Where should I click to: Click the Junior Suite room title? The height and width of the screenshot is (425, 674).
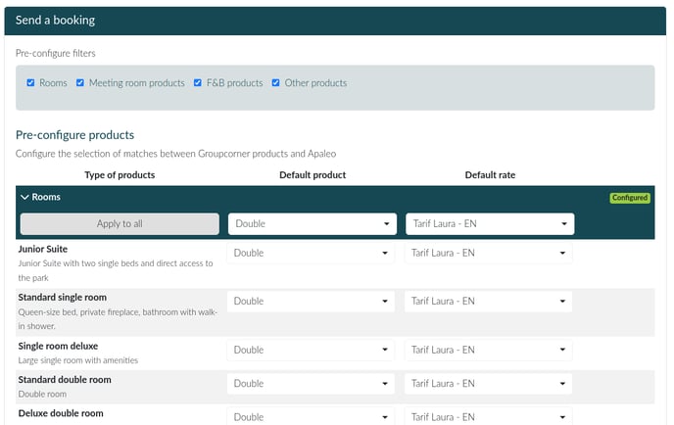[42, 249]
